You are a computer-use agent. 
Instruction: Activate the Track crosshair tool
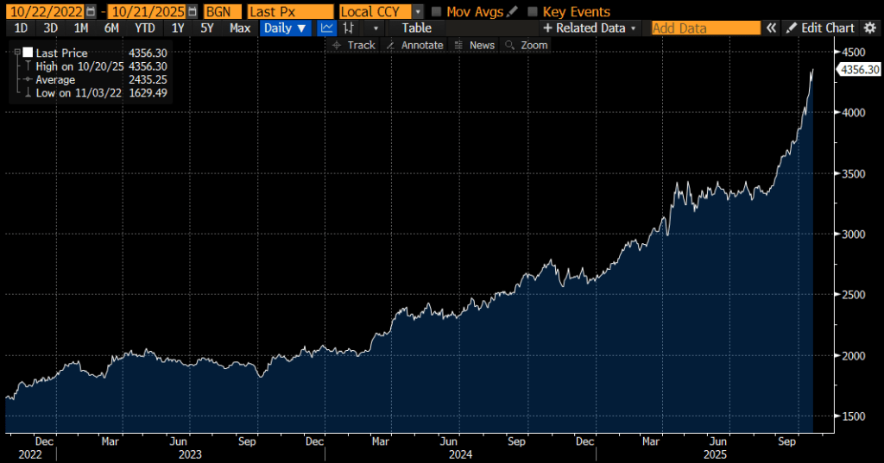[x=354, y=45]
